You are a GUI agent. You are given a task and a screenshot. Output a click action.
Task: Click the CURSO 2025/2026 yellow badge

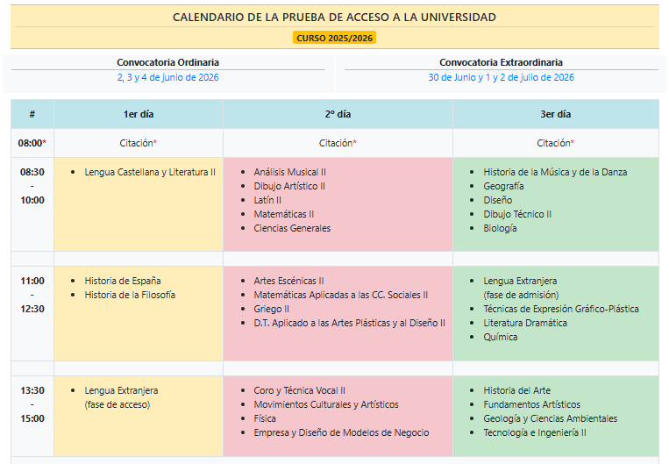tap(334, 39)
